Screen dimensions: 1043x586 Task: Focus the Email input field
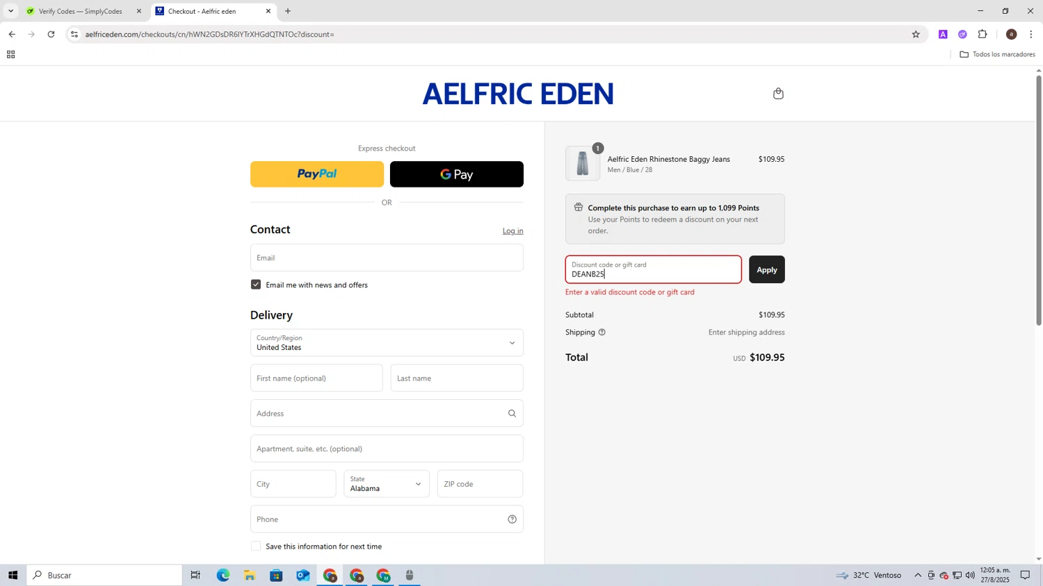tap(387, 258)
